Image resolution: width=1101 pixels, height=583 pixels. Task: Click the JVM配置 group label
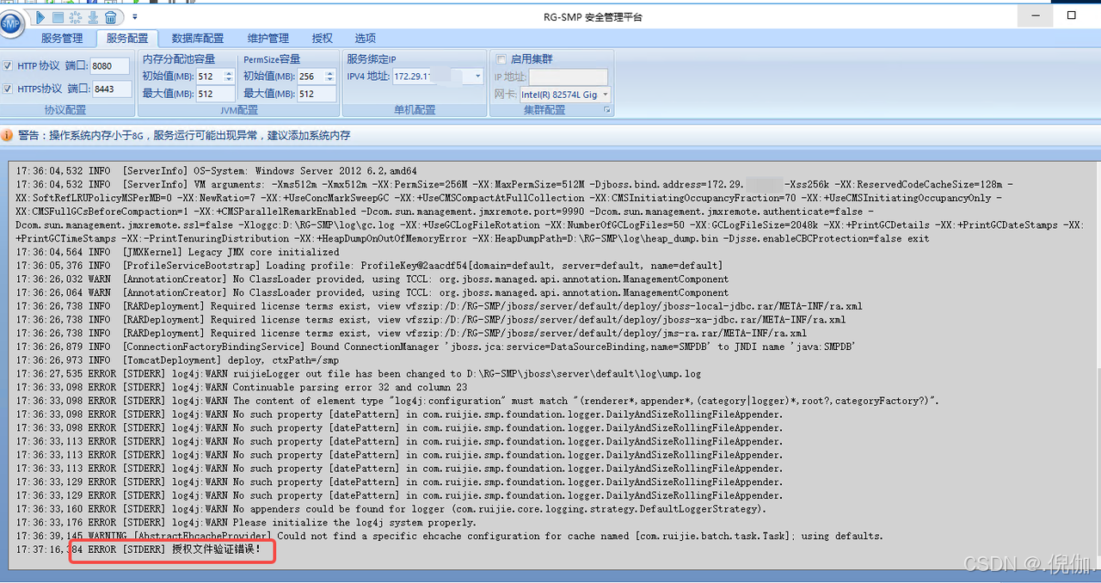coord(239,111)
